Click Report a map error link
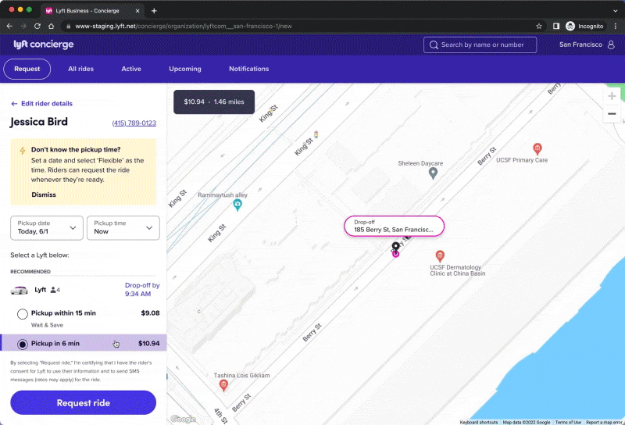Viewport: 625px width, 425px height. (603, 422)
